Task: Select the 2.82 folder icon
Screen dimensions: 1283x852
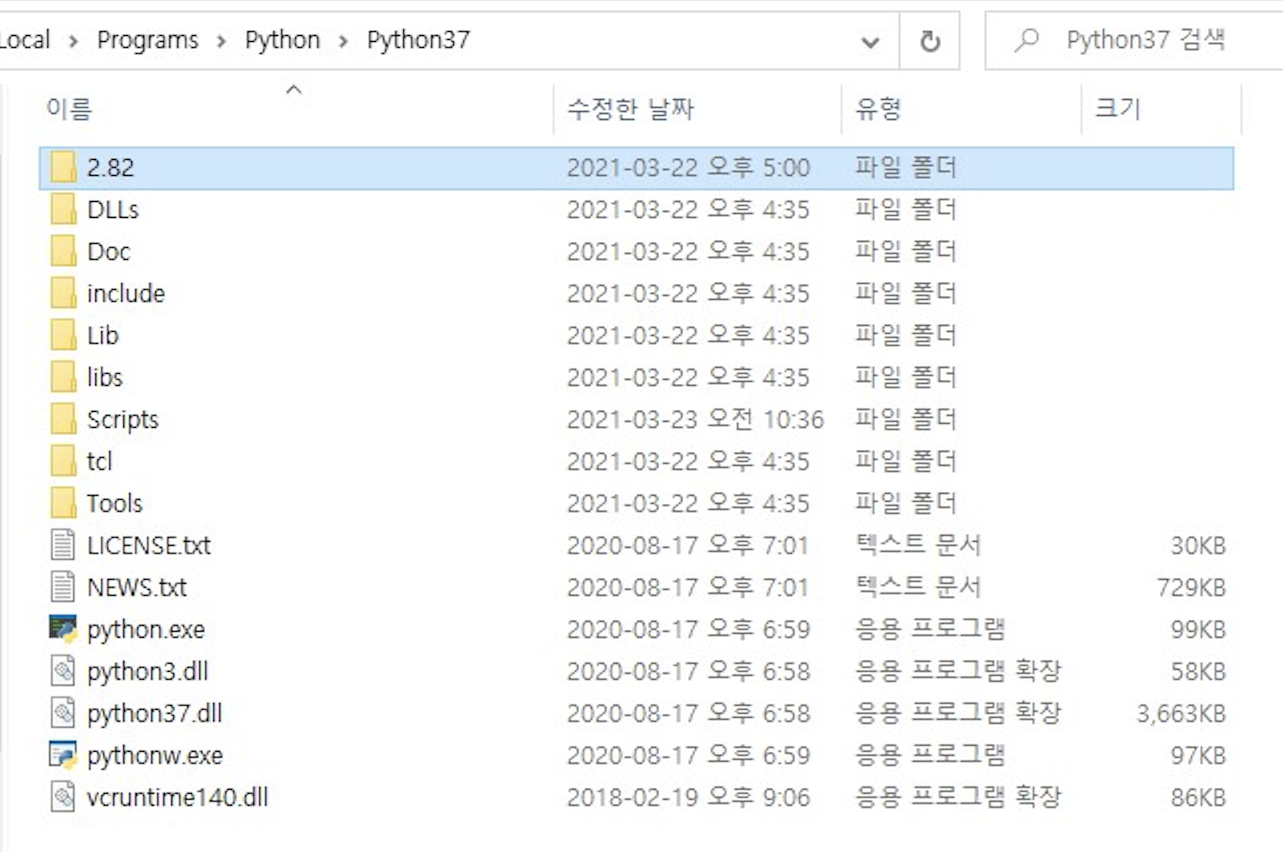Action: pyautogui.click(x=63, y=168)
